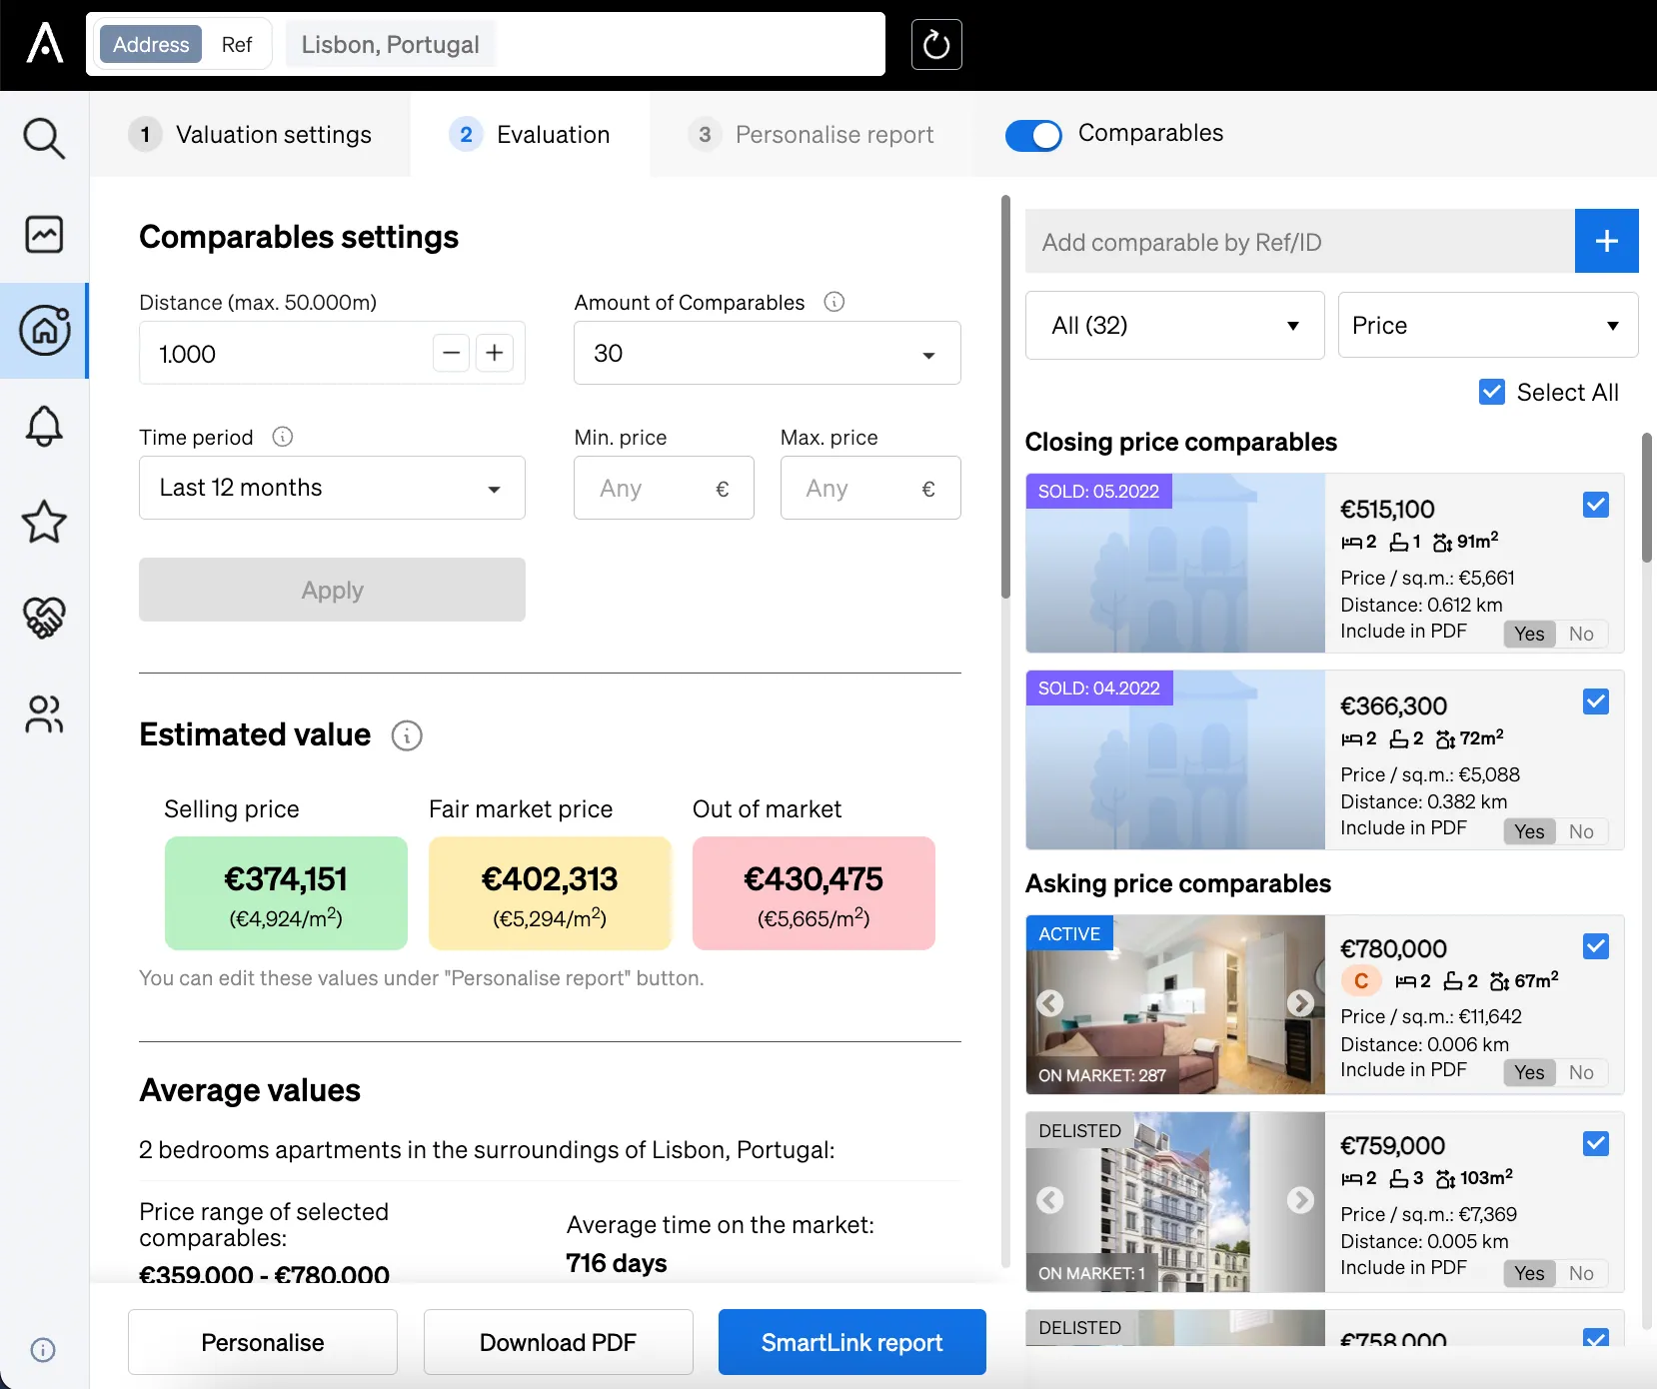Open the search magnifier sidebar icon
The image size is (1657, 1389).
click(x=44, y=138)
